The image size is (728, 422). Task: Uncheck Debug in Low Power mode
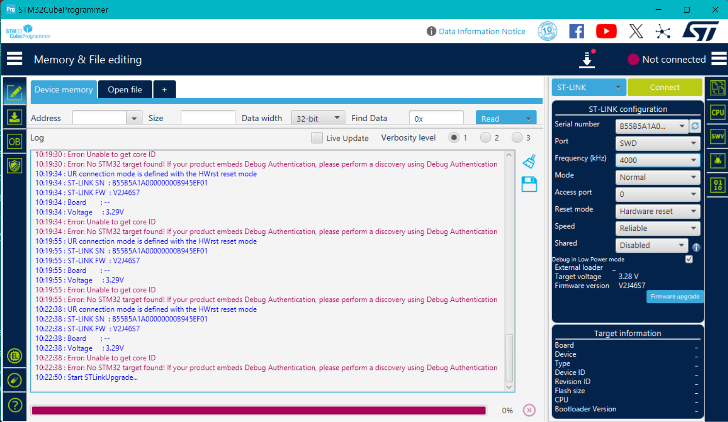click(689, 259)
